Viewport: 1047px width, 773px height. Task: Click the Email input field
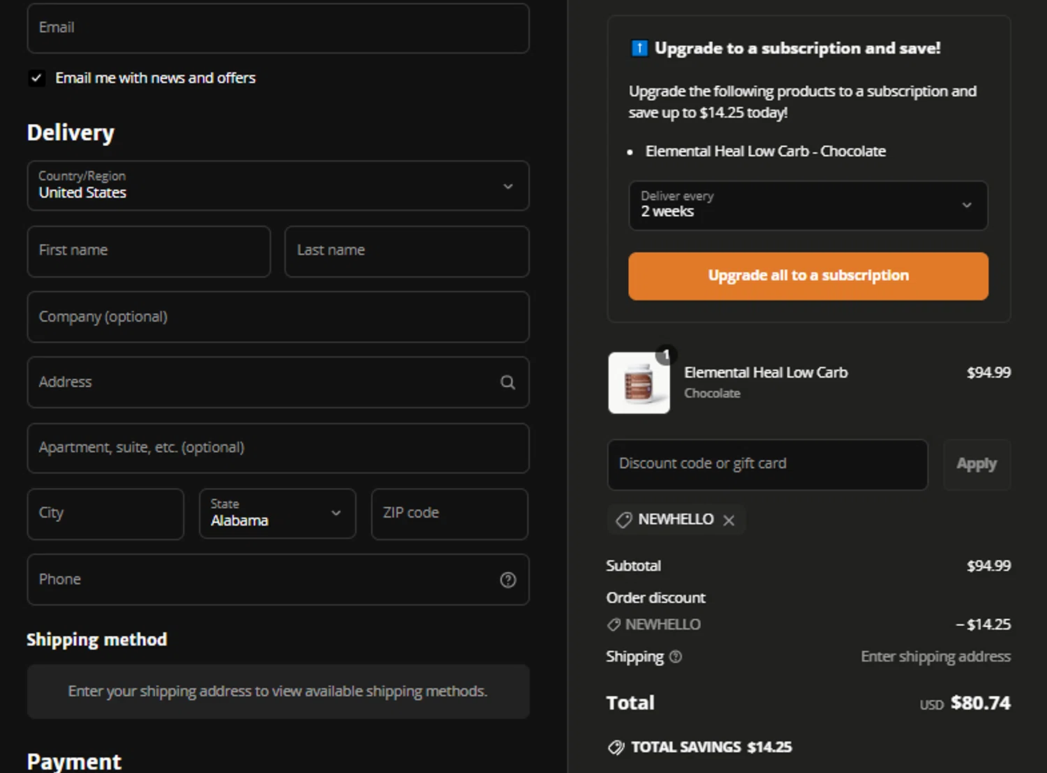click(x=278, y=28)
